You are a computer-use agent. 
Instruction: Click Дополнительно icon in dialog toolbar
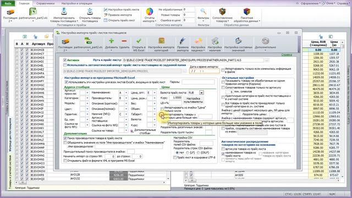(265, 41)
